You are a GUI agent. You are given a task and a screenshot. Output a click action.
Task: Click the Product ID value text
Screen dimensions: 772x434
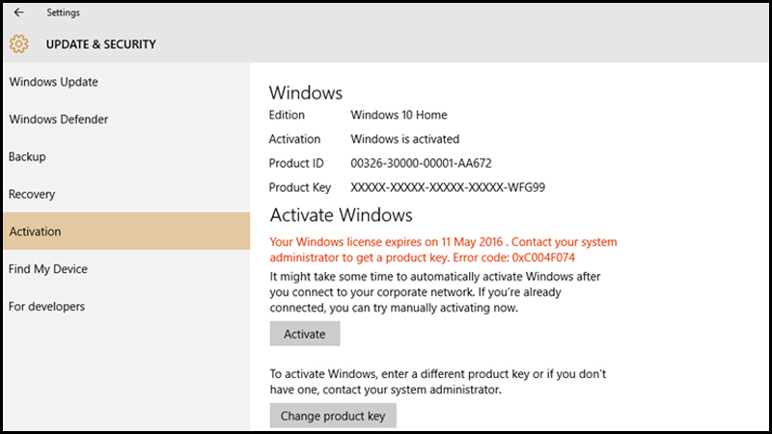(x=421, y=163)
